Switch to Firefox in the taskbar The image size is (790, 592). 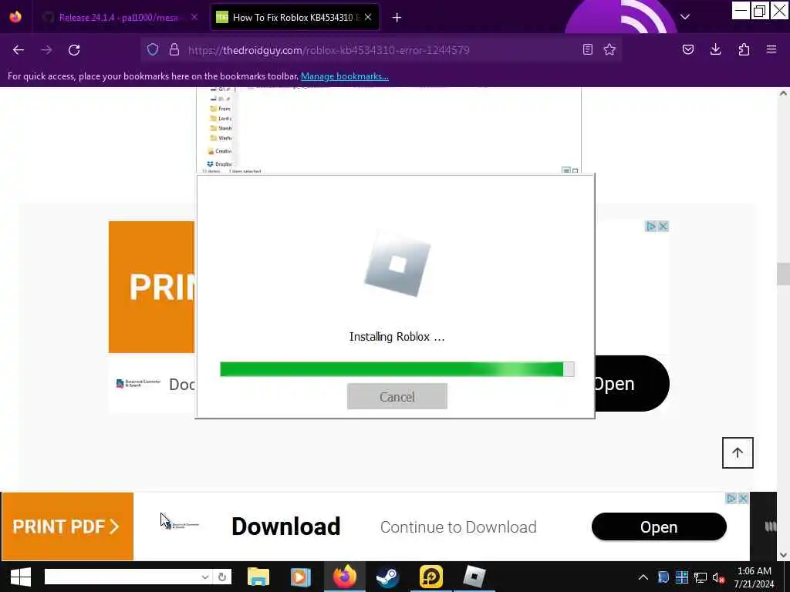click(x=345, y=577)
